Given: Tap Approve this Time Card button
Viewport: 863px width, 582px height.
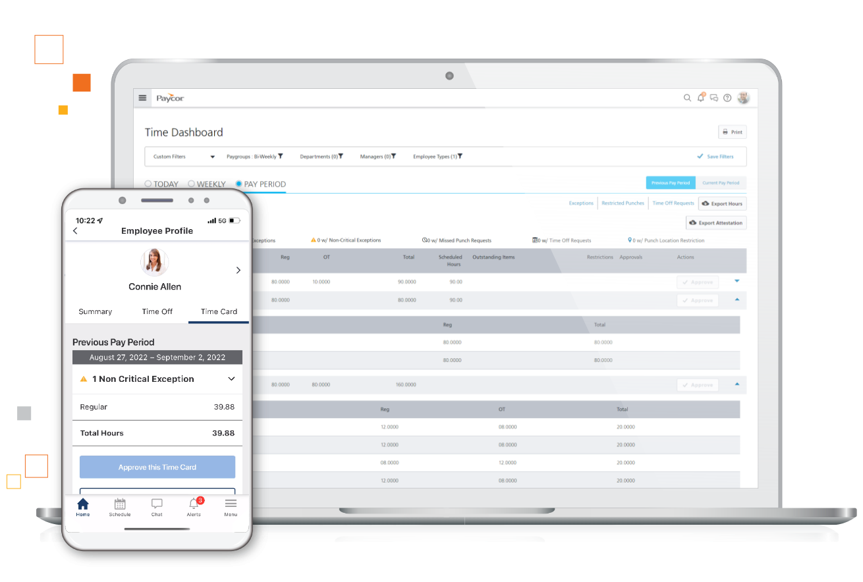Looking at the screenshot, I should [x=157, y=467].
